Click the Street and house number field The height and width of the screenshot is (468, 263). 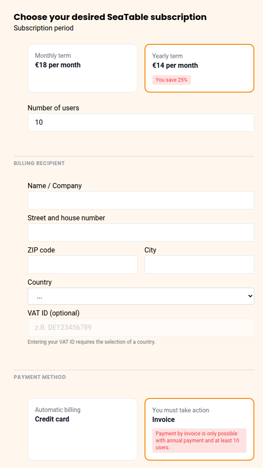(x=141, y=232)
